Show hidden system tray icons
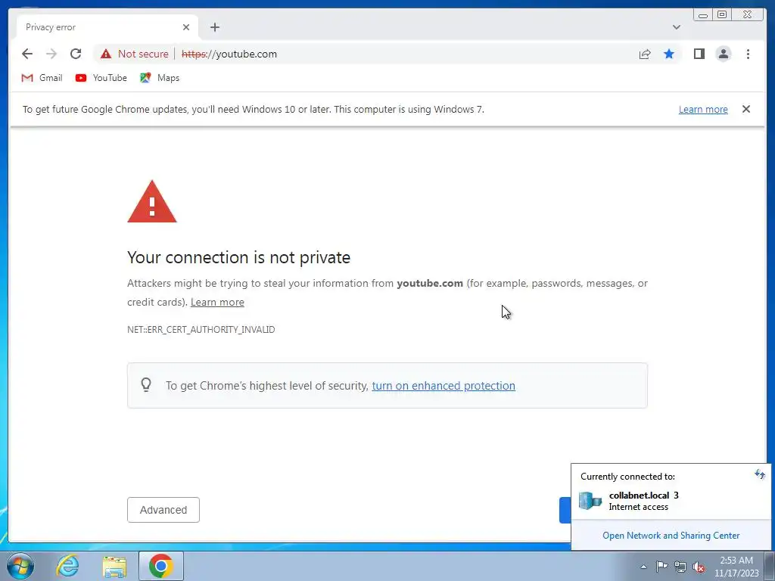 tap(643, 567)
